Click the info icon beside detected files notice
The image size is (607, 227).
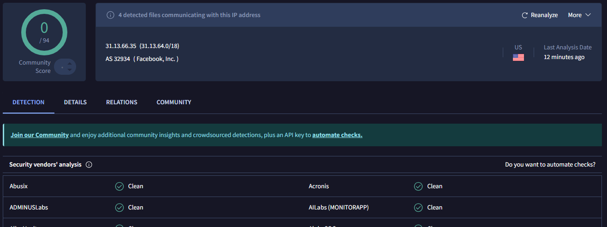110,15
